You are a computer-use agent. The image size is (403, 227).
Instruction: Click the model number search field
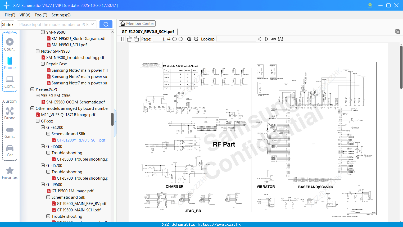[x=54, y=24]
